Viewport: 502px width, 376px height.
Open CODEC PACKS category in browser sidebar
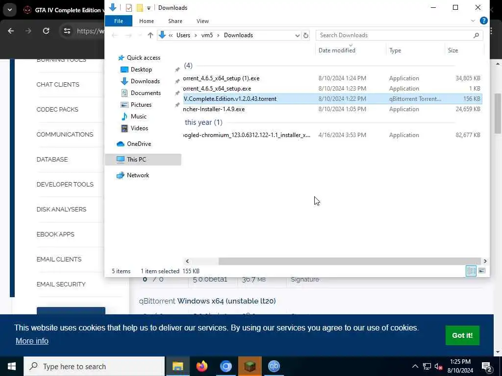click(57, 109)
